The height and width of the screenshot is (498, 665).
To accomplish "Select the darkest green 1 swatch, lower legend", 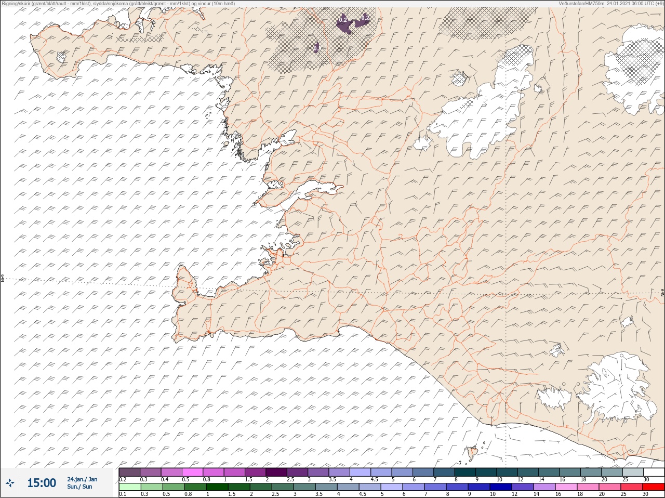I will point(217,487).
